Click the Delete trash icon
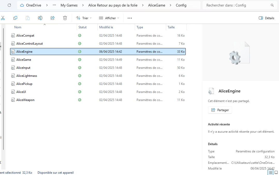 tap(65, 18)
